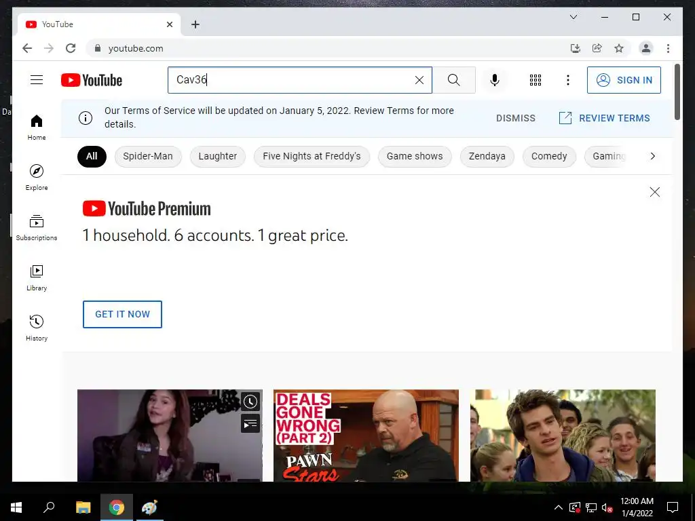Image resolution: width=695 pixels, height=521 pixels.
Task: Select the All filter chip
Action: click(92, 157)
